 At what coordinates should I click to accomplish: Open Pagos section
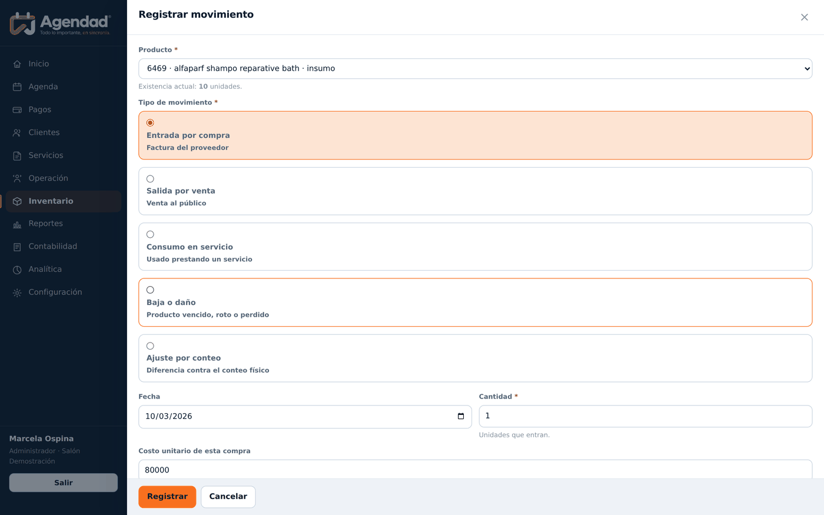pyautogui.click(x=64, y=109)
